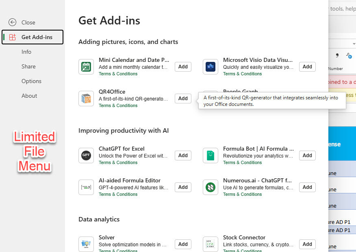
Task: Click the QR4Office title text
Action: (x=112, y=92)
